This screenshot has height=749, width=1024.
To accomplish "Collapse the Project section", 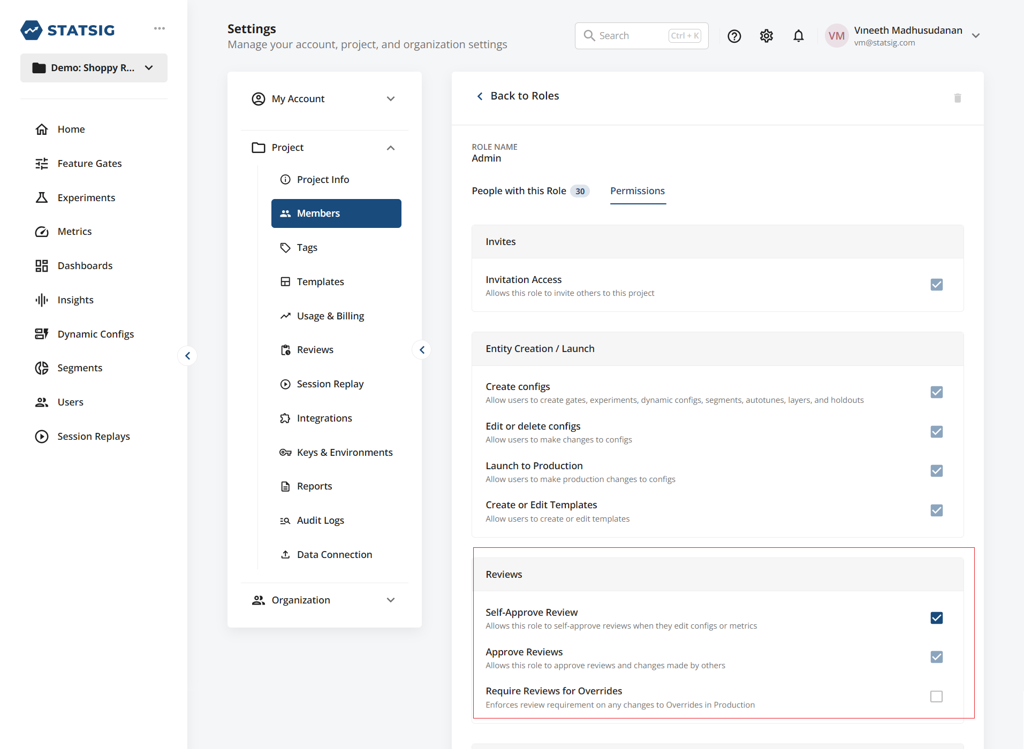I will pyautogui.click(x=390, y=147).
